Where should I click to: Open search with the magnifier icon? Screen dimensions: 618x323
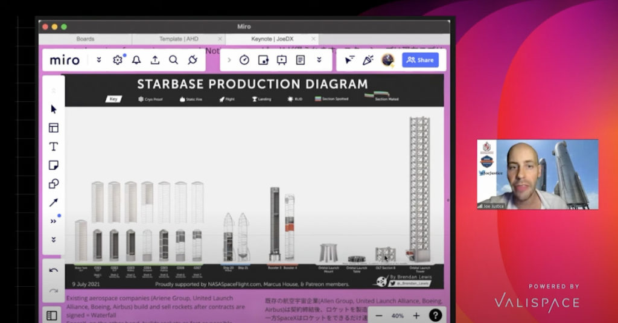tap(173, 60)
